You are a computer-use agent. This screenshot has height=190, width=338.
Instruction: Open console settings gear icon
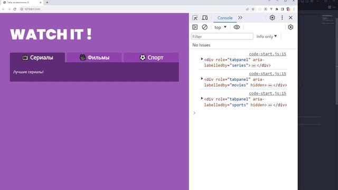click(x=290, y=27)
